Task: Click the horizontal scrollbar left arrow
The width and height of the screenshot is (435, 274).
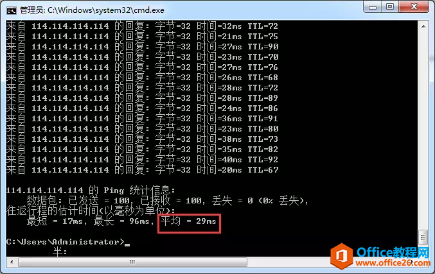Action: pyautogui.click(x=12, y=262)
